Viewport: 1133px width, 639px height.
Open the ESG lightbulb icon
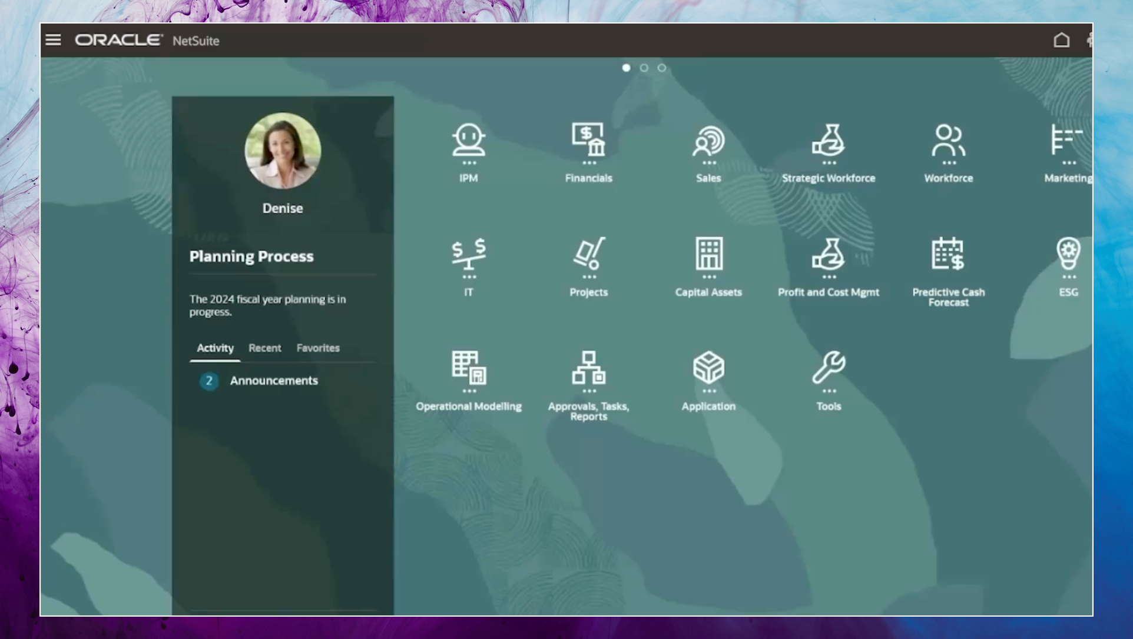(x=1069, y=254)
